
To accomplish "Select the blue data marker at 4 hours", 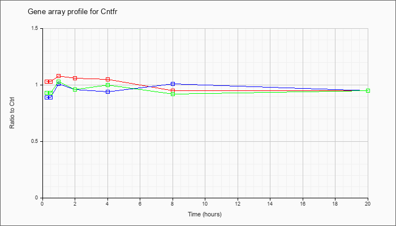I will point(107,92).
